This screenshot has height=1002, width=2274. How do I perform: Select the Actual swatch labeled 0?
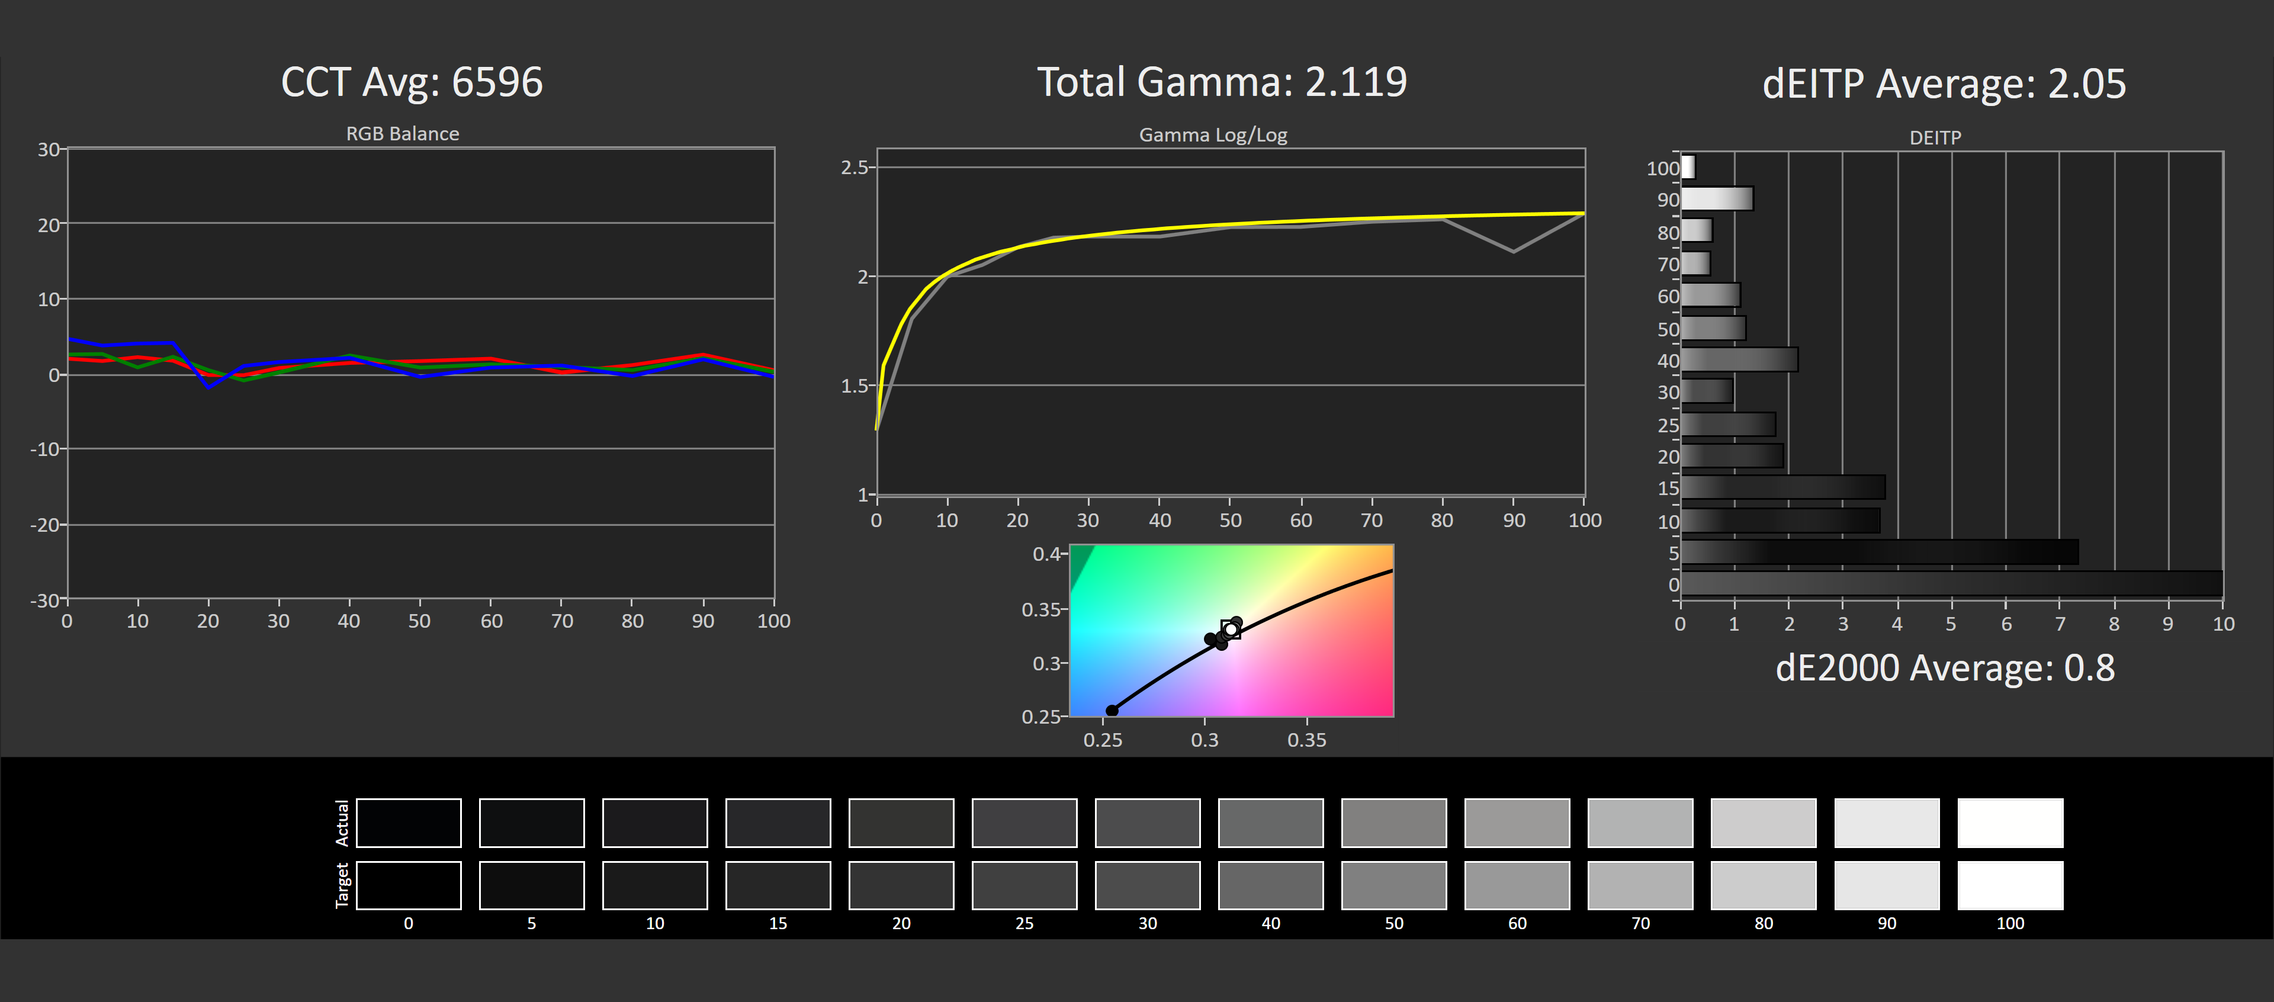click(408, 823)
